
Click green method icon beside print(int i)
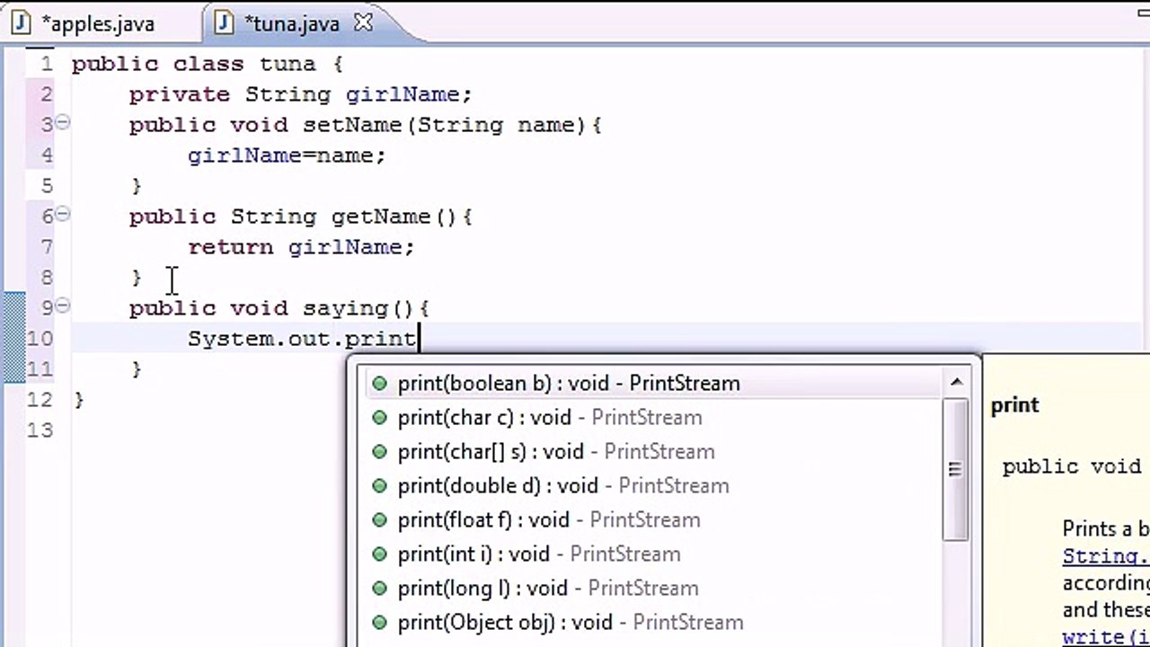click(379, 554)
